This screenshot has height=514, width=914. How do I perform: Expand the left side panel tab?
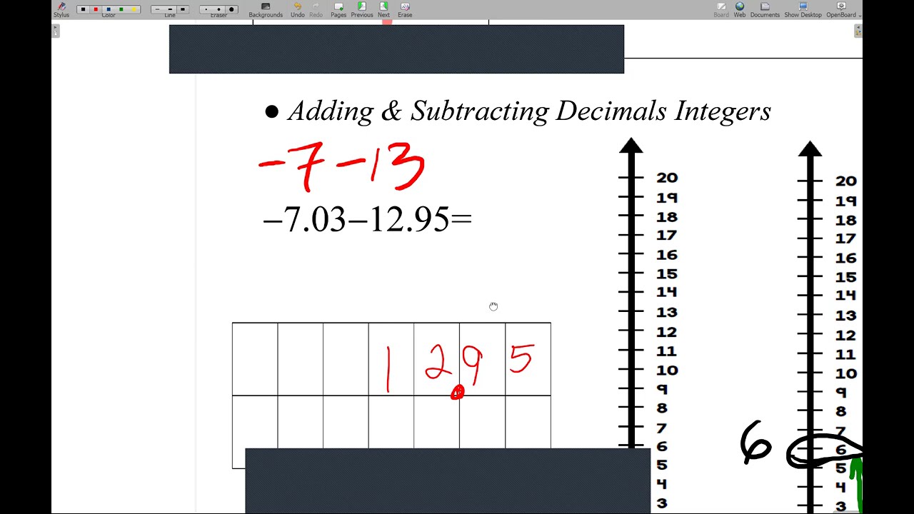tap(56, 31)
